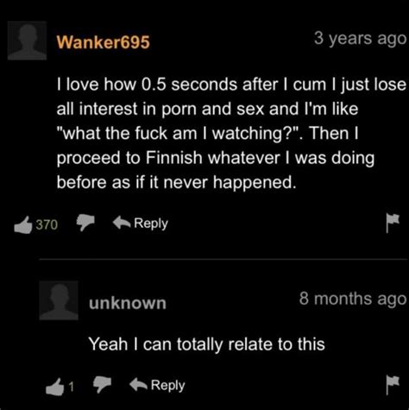This screenshot has height=410, width=409.
Task: Click the '3 years ago' timestamp
Action: (x=360, y=39)
